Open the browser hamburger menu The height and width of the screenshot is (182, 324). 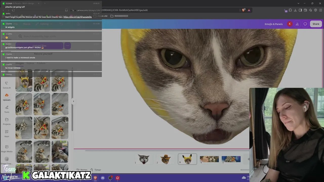pyautogui.click(x=321, y=10)
